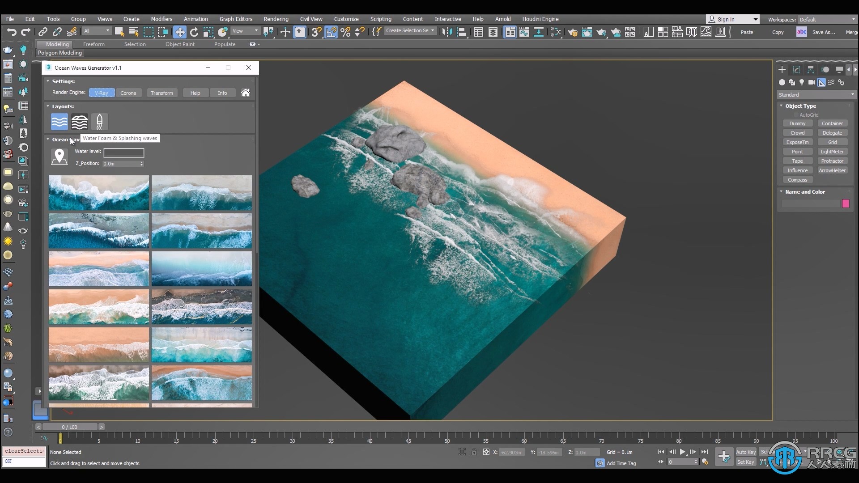Switch to the Object Paint ribbon tab

[x=180, y=44]
